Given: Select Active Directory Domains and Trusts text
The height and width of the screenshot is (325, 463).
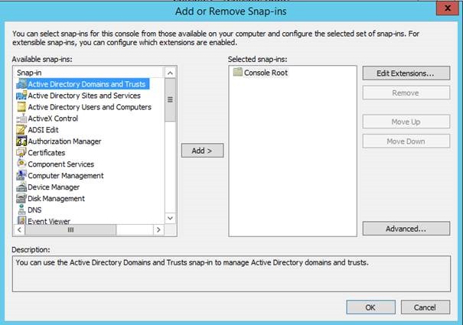Looking at the screenshot, I should pyautogui.click(x=86, y=84).
